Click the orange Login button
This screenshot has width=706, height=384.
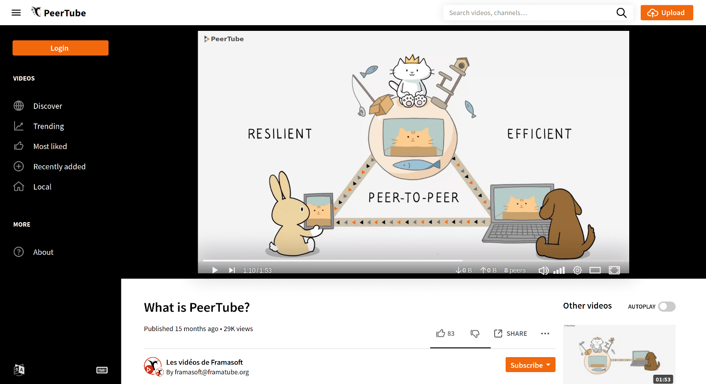pyautogui.click(x=60, y=48)
